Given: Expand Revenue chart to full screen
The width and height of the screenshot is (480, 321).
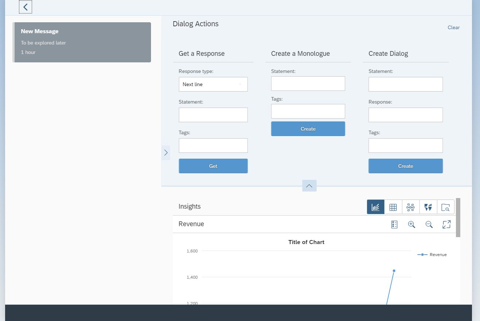Looking at the screenshot, I should tap(446, 224).
